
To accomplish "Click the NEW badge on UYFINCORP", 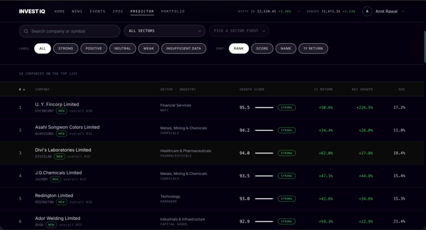I will pos(61,111).
